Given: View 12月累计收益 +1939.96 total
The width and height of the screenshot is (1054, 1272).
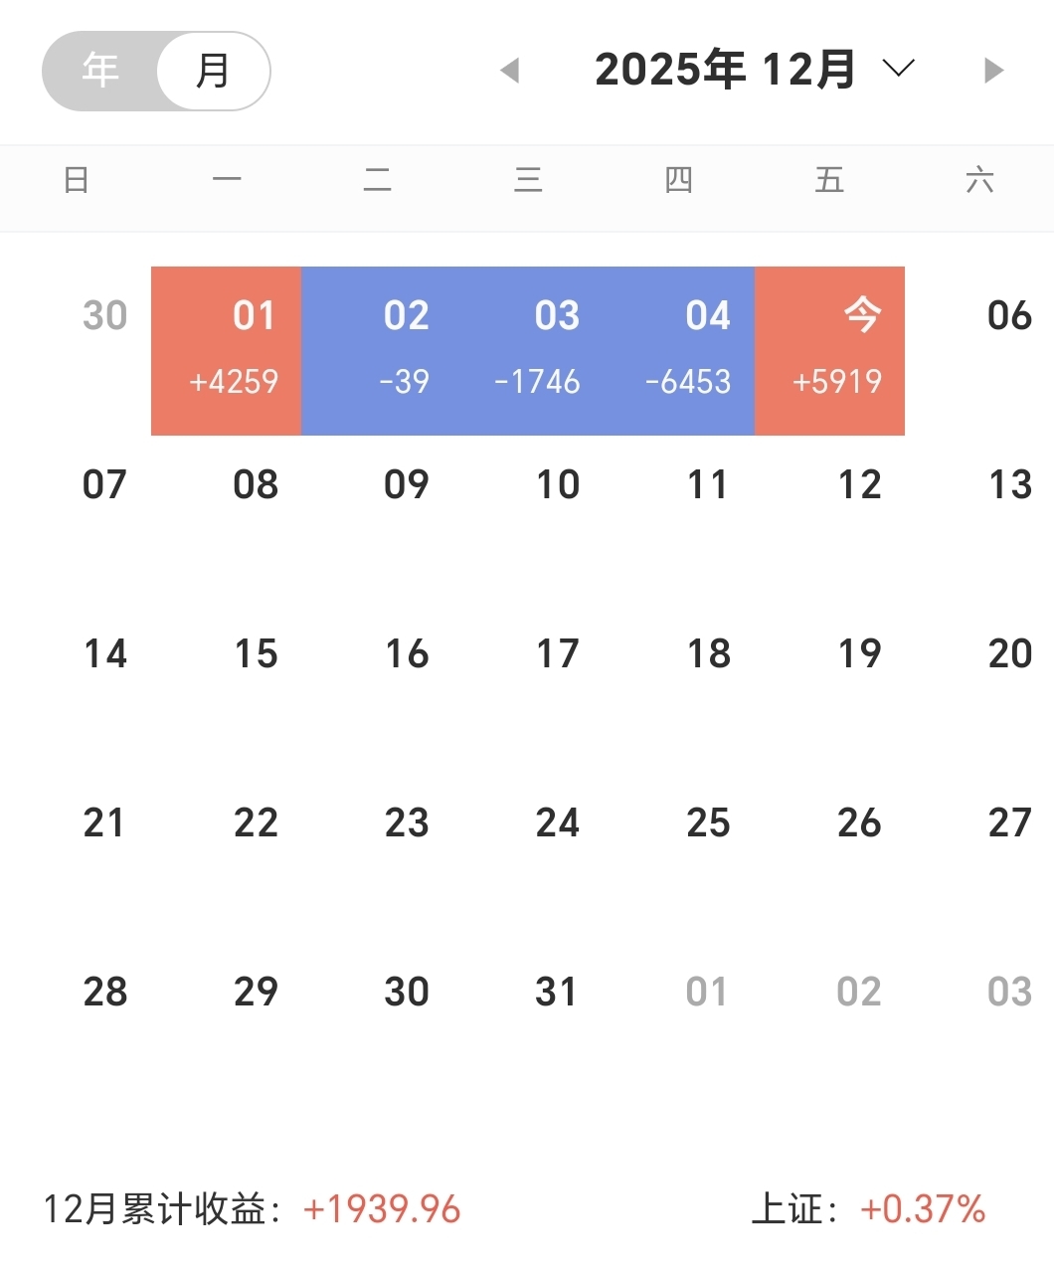Looking at the screenshot, I should pos(252,1209).
